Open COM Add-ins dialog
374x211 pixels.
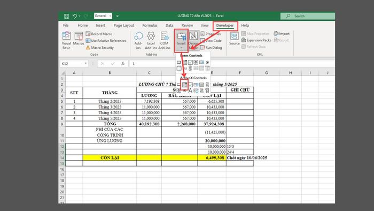point(164,40)
